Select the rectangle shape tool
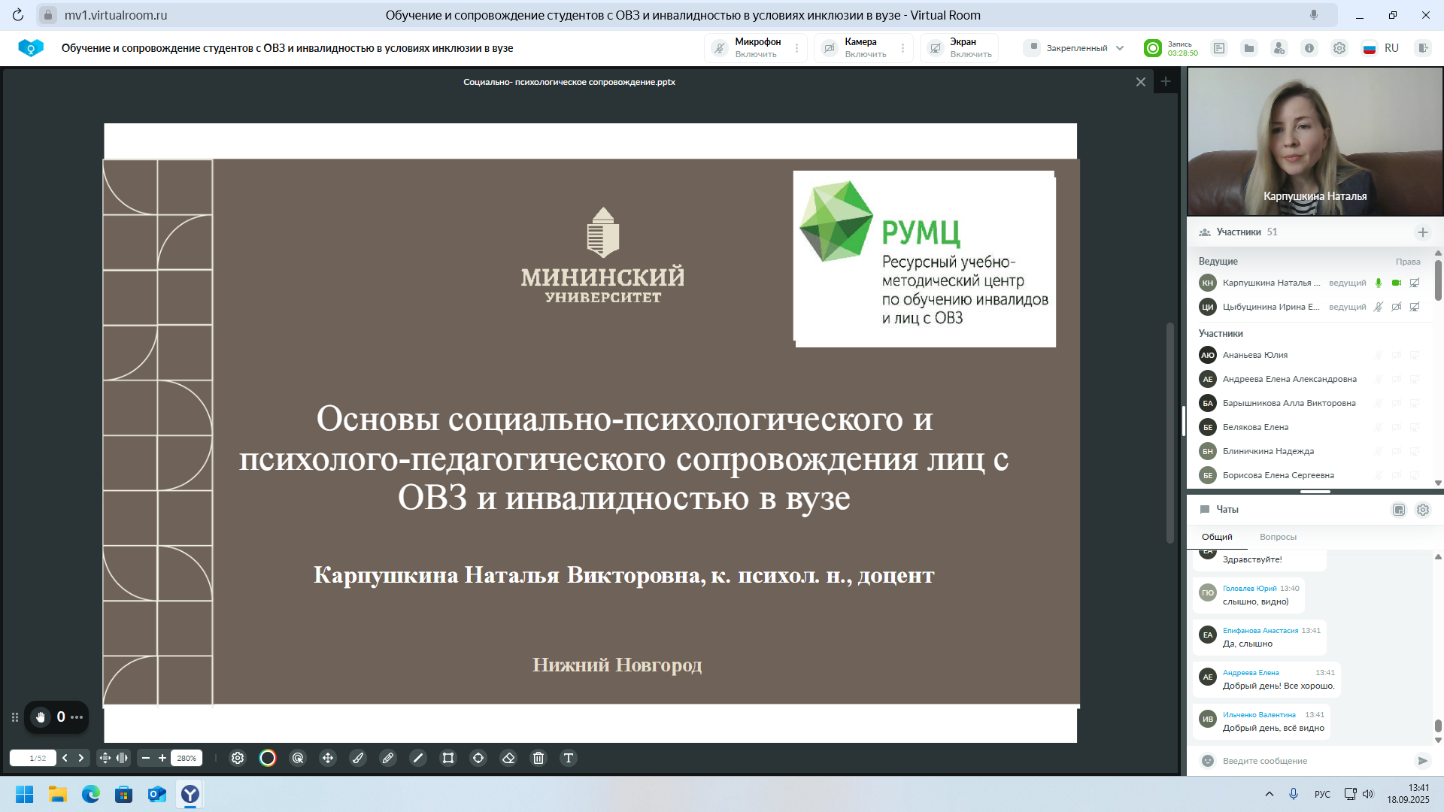Viewport: 1444px width, 812px height. 448,758
